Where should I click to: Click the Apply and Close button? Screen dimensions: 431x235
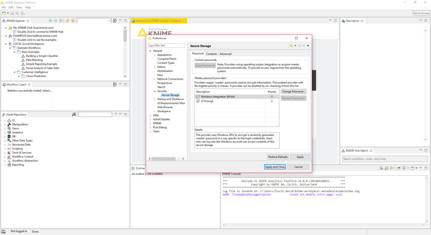(x=275, y=167)
